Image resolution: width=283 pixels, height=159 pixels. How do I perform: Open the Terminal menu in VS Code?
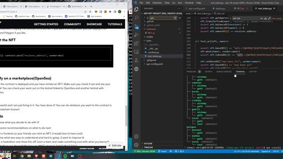(x=189, y=3)
